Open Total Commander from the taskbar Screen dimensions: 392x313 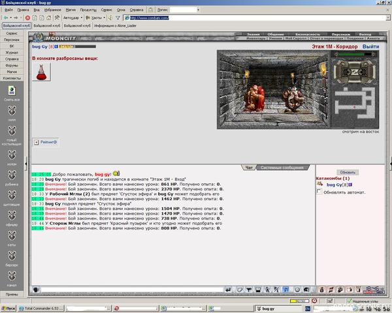point(41,308)
